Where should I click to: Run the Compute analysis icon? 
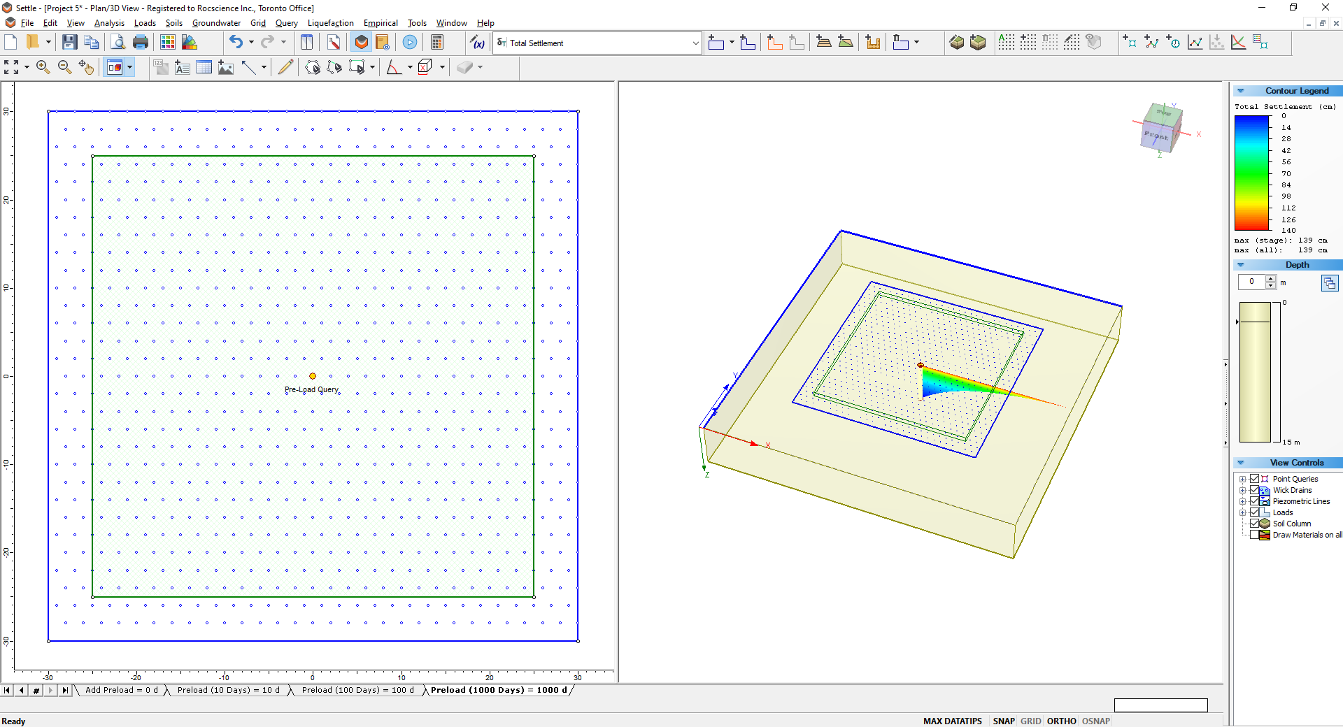tap(410, 43)
